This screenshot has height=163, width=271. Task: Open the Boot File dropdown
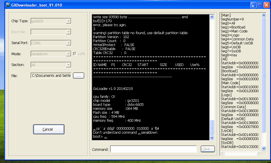tap(68, 32)
